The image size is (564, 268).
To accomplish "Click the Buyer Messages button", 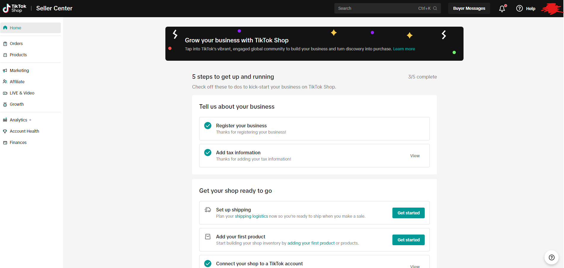I will pos(469,8).
